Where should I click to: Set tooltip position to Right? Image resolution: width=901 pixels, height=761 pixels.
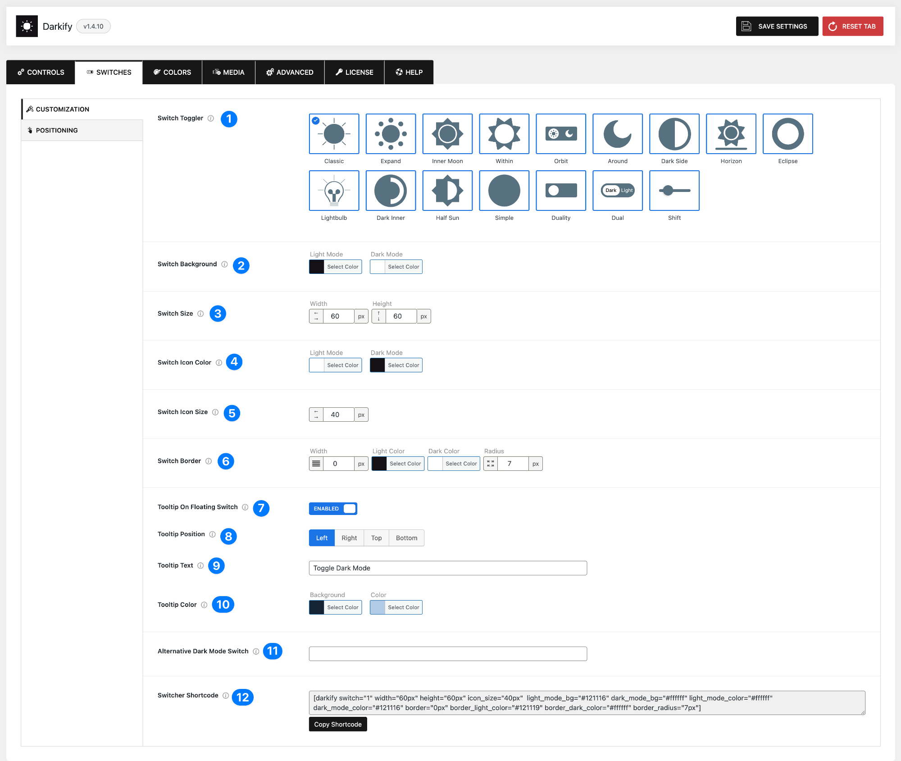(349, 538)
